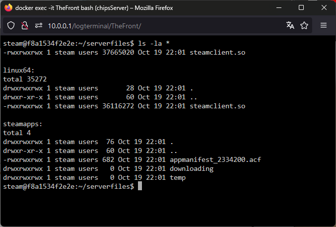Open the insecure connection padlock info
This screenshot has height=227, width=336.
point(25,26)
